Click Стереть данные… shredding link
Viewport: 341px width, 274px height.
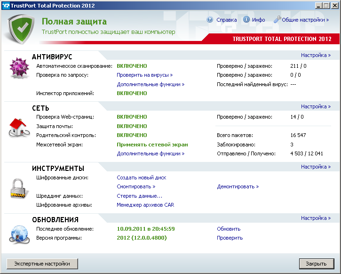[x=139, y=196]
